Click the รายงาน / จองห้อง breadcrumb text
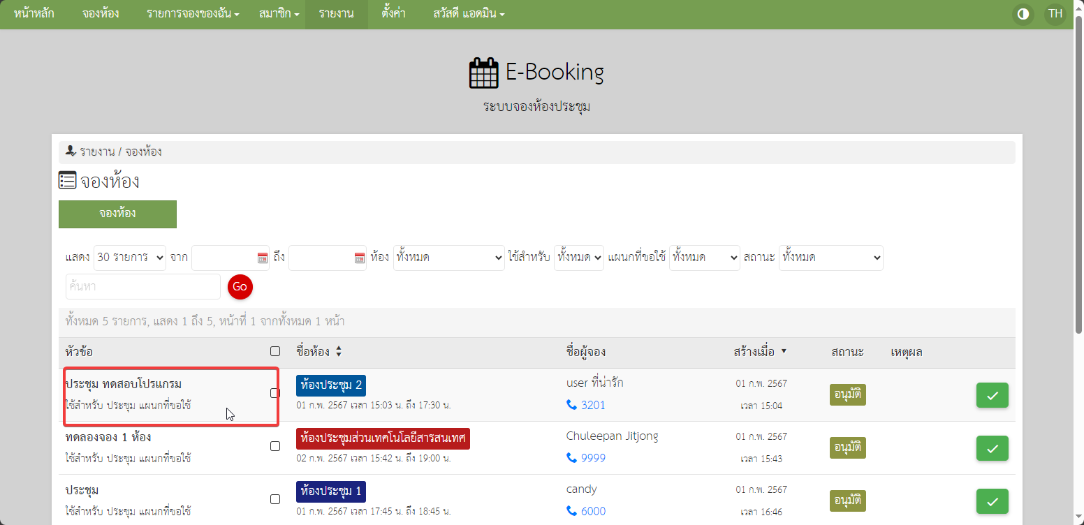 click(121, 151)
